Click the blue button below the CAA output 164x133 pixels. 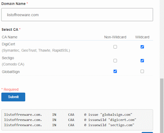pyautogui.click(x=147, y=132)
